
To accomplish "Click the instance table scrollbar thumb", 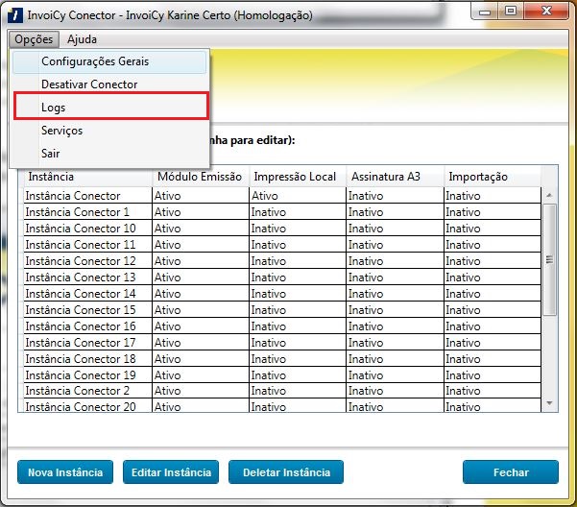I will click(549, 260).
